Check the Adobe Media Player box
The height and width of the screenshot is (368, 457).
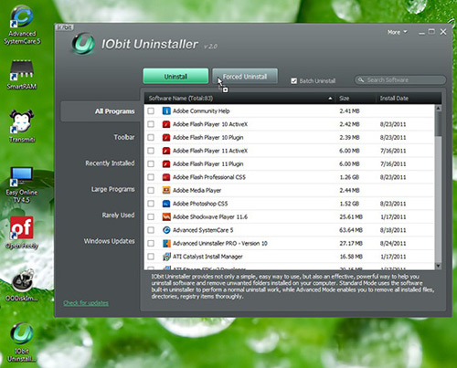pyautogui.click(x=151, y=190)
